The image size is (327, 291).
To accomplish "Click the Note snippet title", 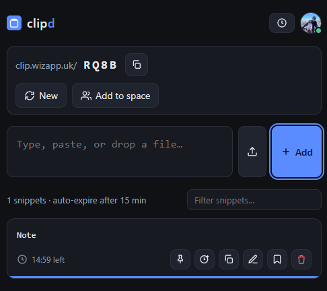I will pyautogui.click(x=26, y=235).
